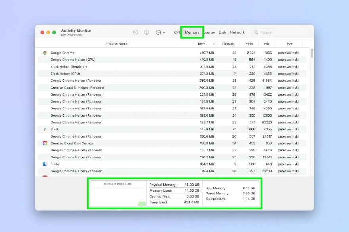
Task: Click the search magnifying glass icon
Action: click(256, 33)
